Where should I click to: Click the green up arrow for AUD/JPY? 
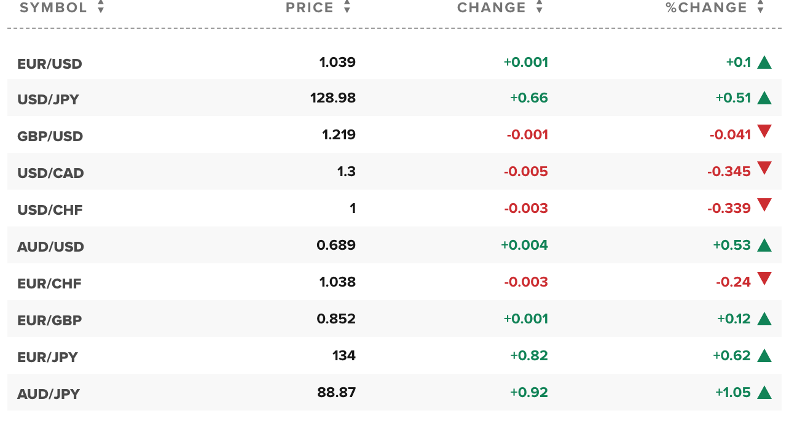(x=764, y=392)
